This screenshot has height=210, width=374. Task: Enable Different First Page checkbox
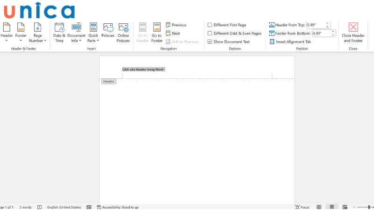point(209,25)
